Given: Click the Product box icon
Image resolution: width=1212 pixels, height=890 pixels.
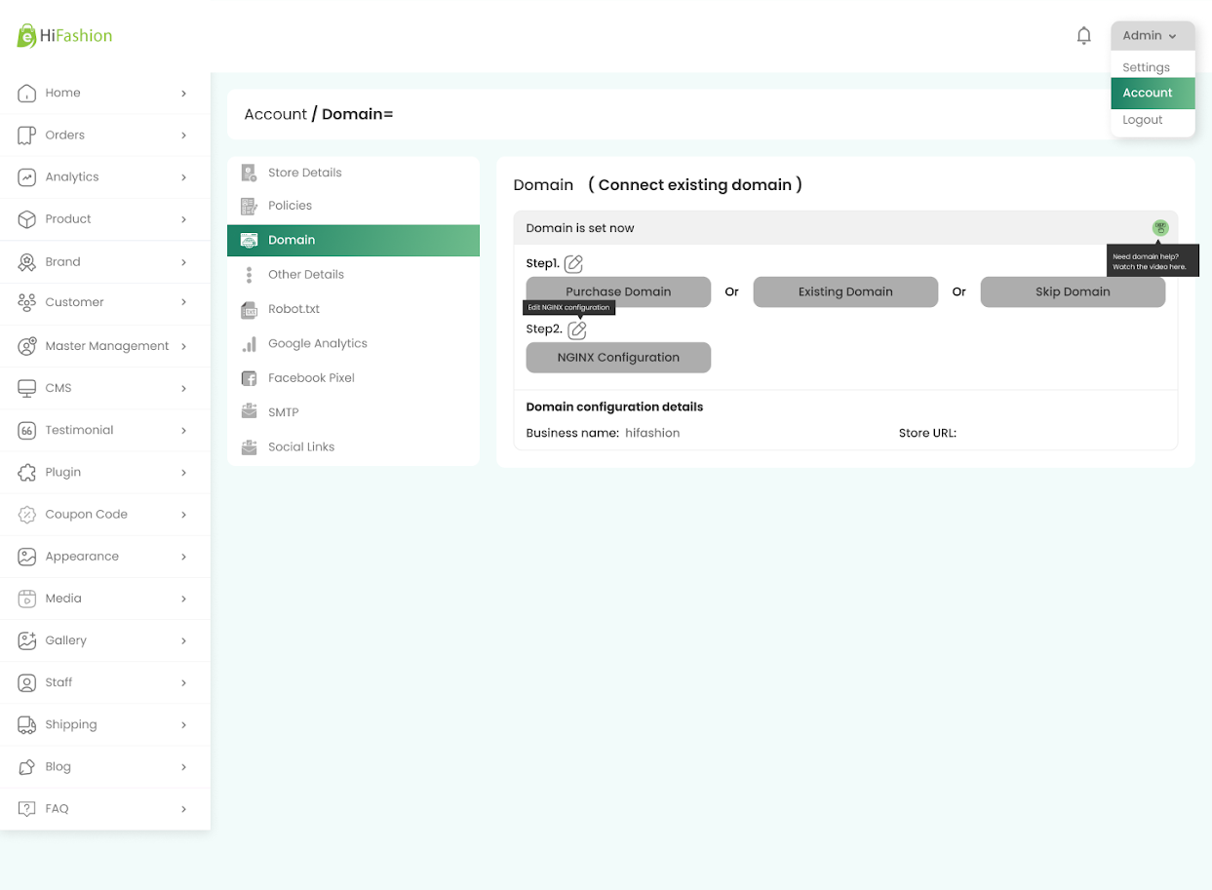Looking at the screenshot, I should (27, 219).
